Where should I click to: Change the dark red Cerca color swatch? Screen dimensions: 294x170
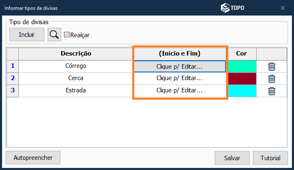click(x=242, y=78)
